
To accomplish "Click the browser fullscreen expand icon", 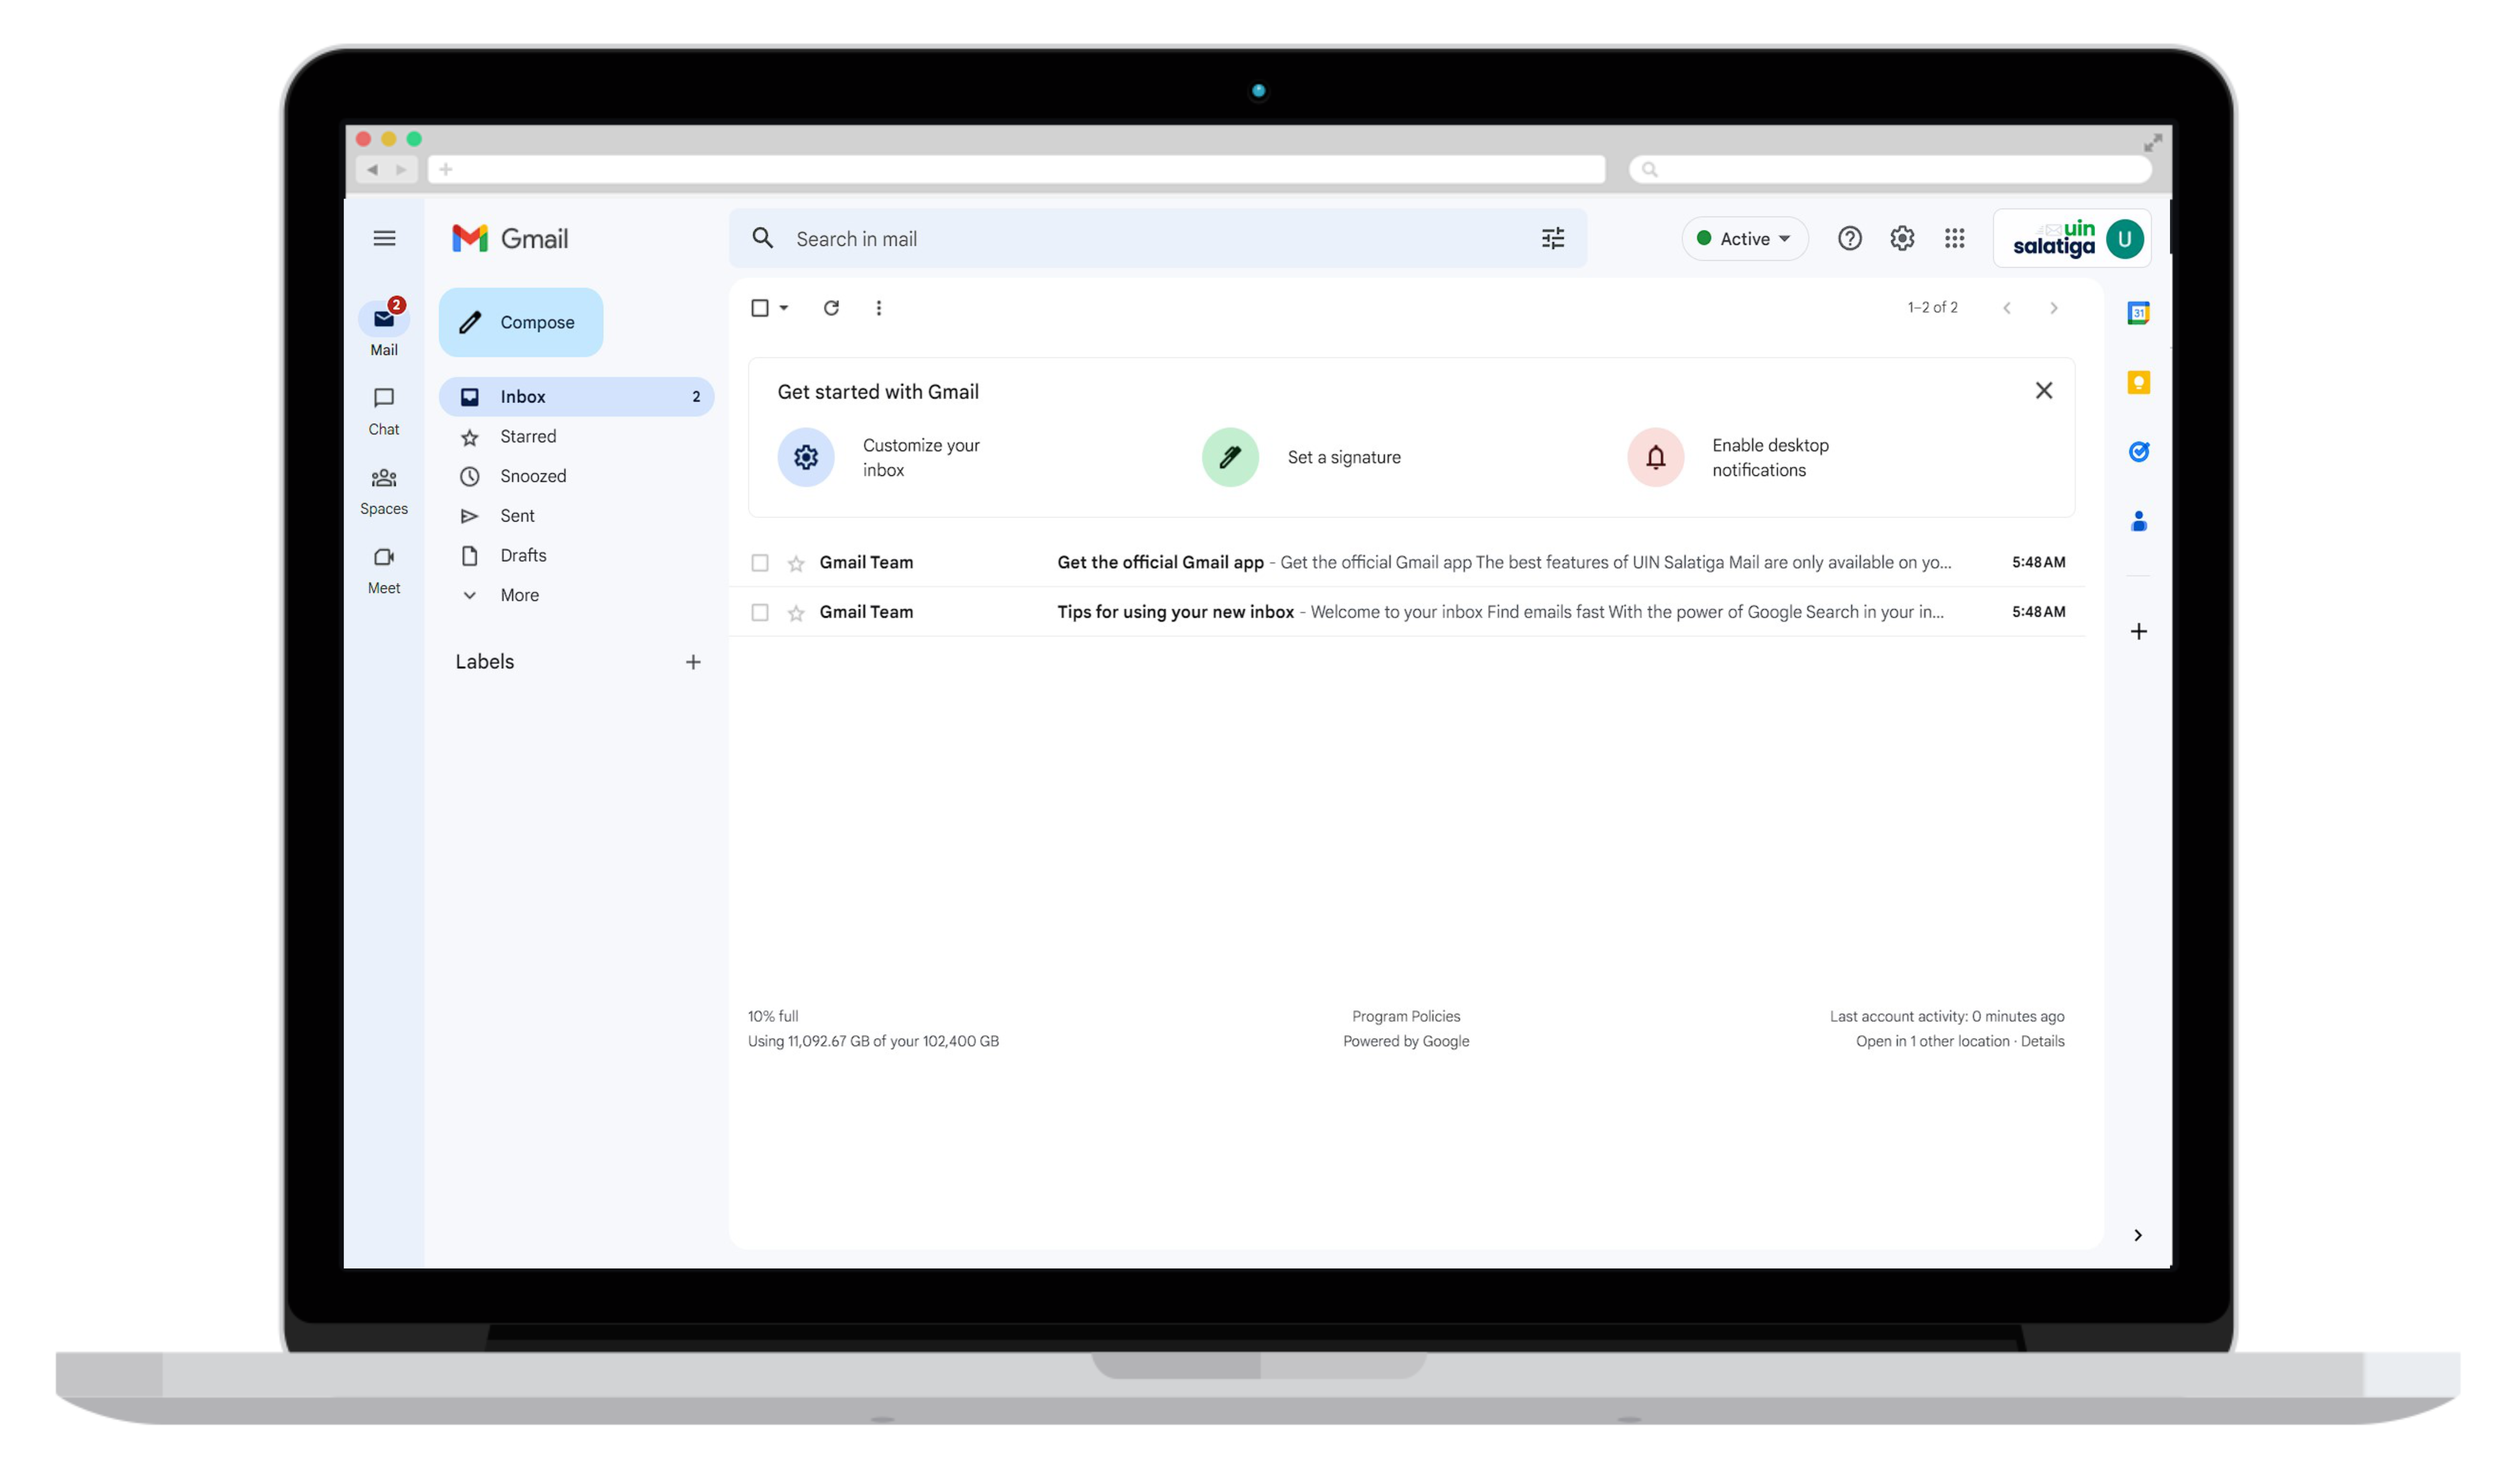I will pyautogui.click(x=2152, y=143).
